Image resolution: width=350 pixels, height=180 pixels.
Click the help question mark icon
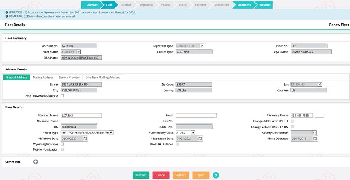tap(216, 175)
